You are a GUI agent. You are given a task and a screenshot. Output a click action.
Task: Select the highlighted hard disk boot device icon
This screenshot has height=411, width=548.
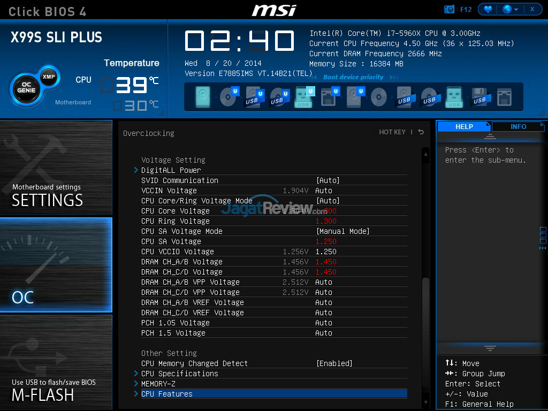203,97
